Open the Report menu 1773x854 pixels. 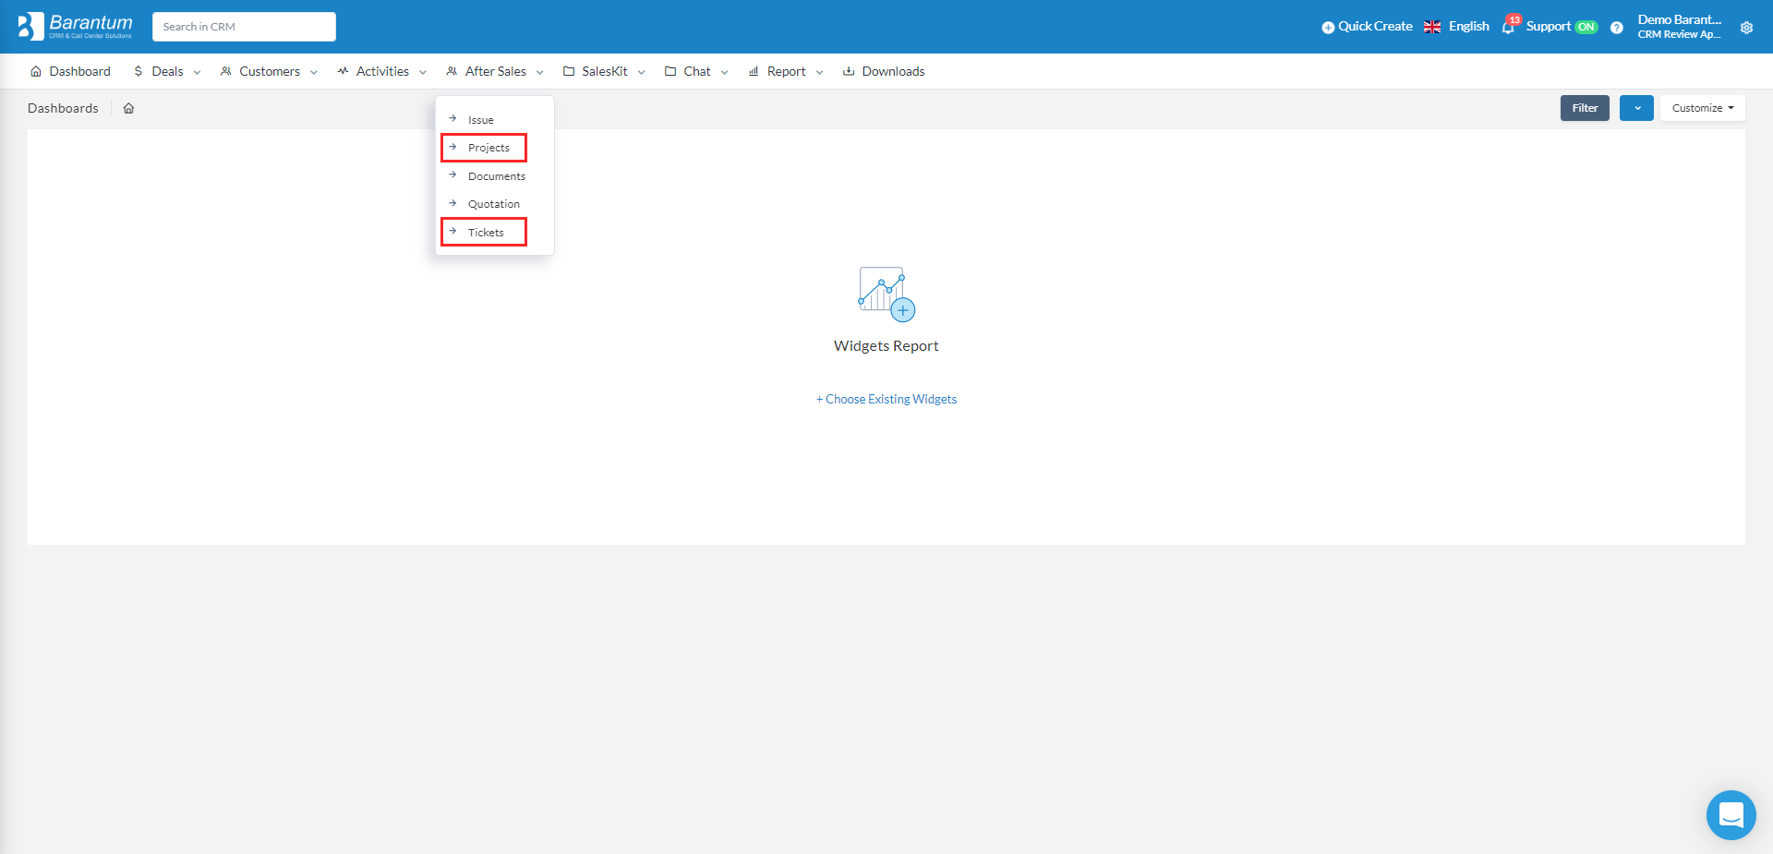tap(786, 71)
